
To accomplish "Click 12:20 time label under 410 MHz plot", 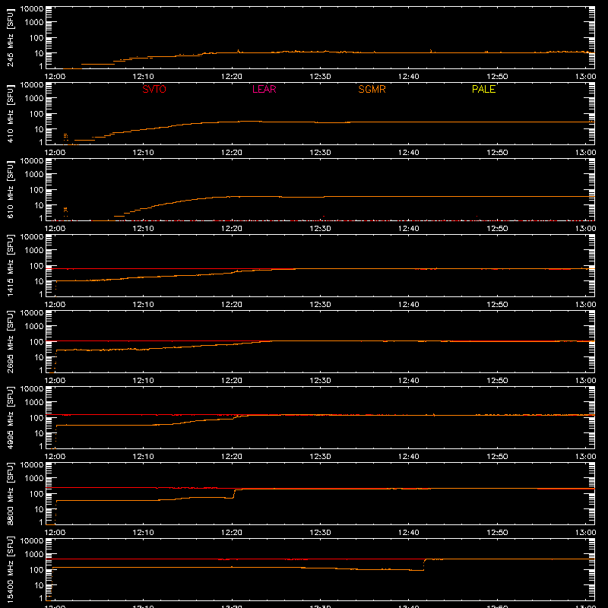I will click(232, 153).
